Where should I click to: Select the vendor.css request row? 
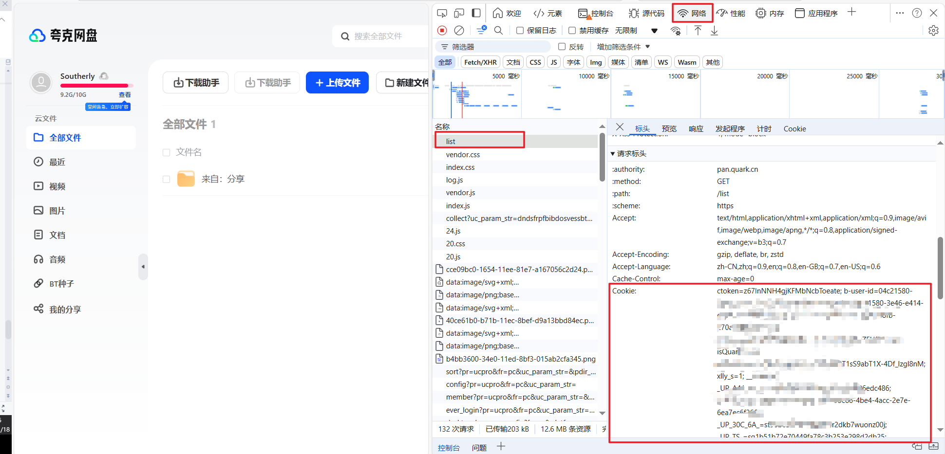click(515, 155)
